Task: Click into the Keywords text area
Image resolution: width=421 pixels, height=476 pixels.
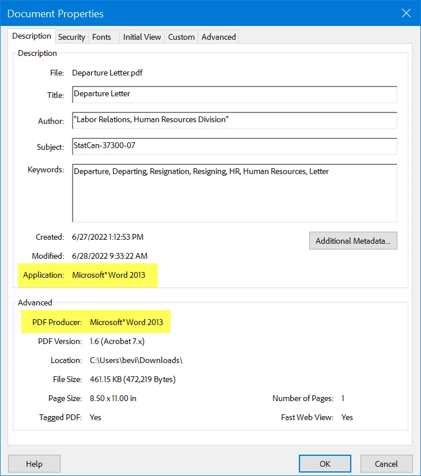Action: tap(234, 193)
